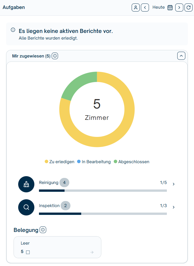Click the Heute date label
The height and width of the screenshot is (266, 194).
158,8
